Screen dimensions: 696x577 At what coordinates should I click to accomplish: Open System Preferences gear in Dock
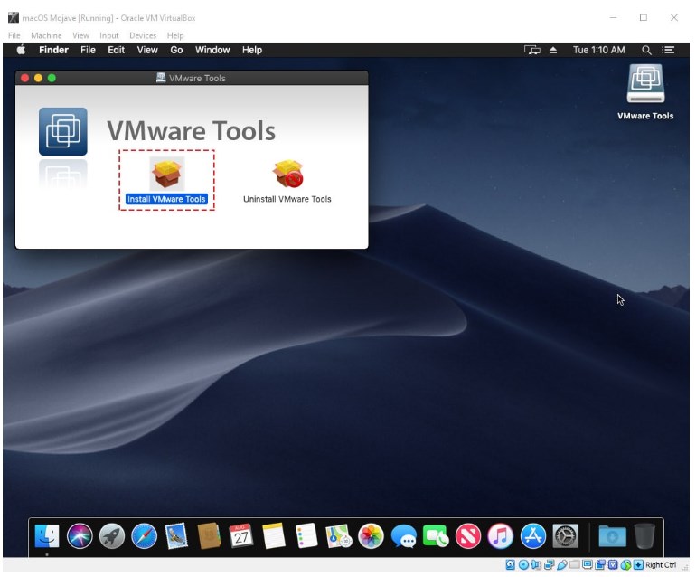(566, 535)
